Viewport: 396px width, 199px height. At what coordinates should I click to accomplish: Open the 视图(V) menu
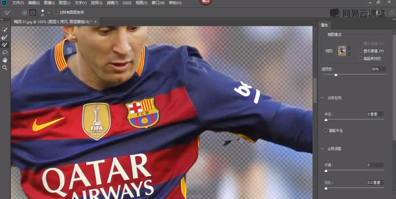[x=142, y=3]
